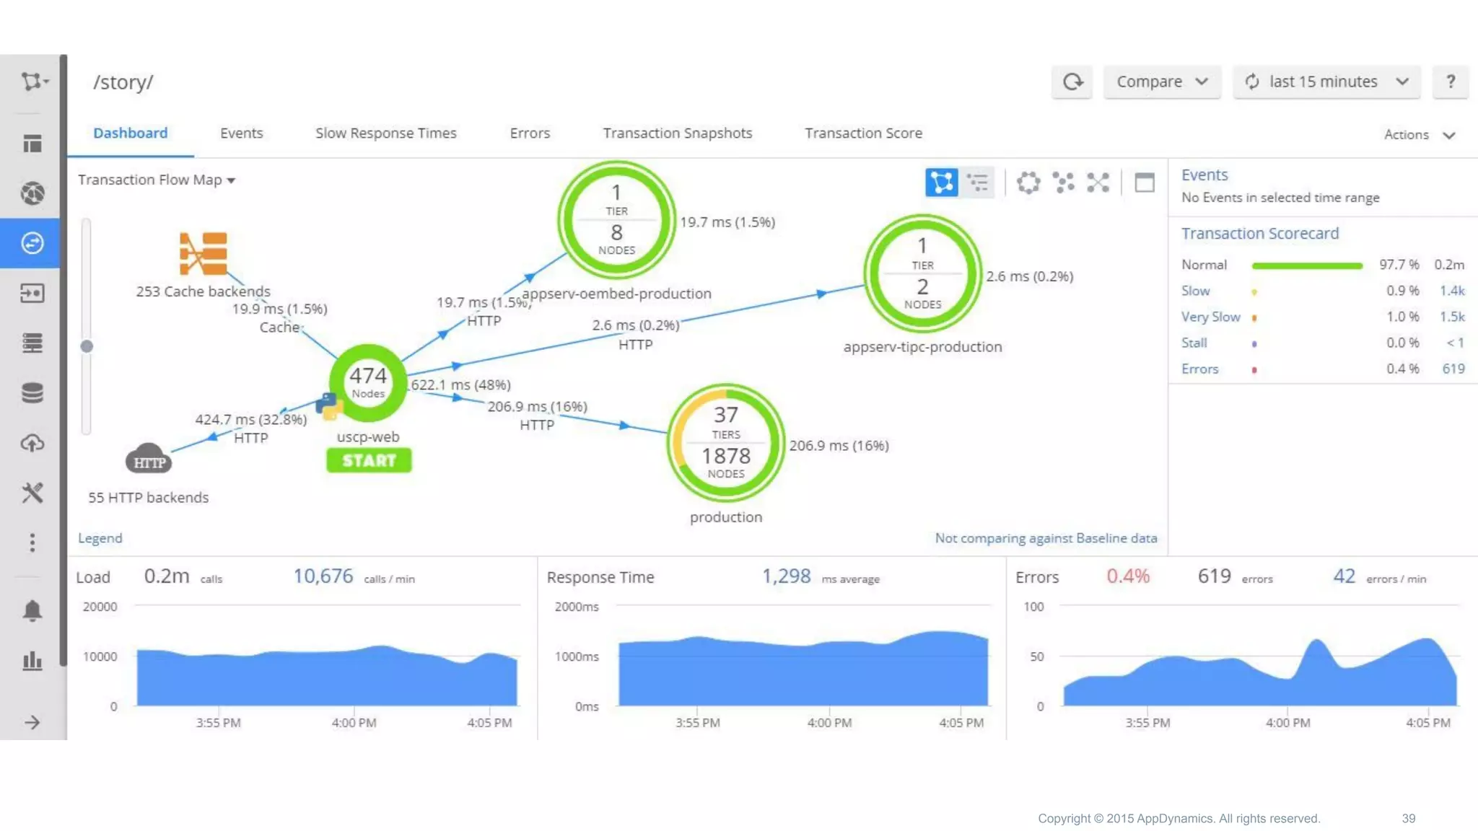Switch to the list view toggle

point(977,183)
